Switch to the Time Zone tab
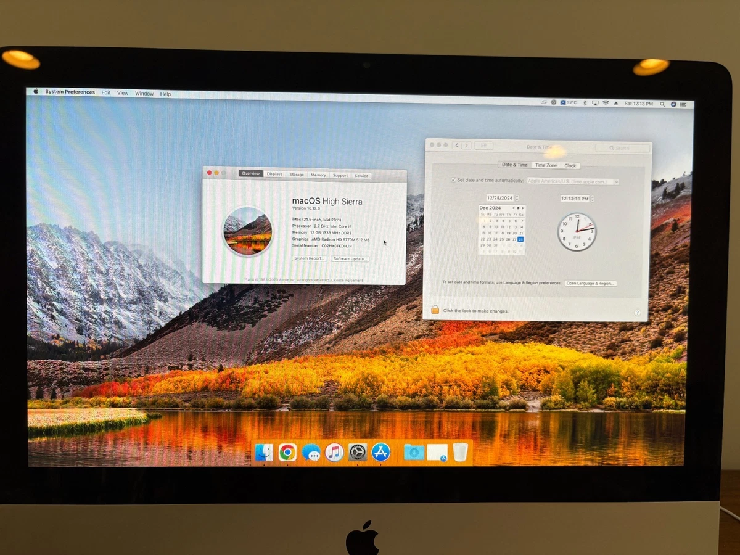This screenshot has height=555, width=740. tap(546, 165)
